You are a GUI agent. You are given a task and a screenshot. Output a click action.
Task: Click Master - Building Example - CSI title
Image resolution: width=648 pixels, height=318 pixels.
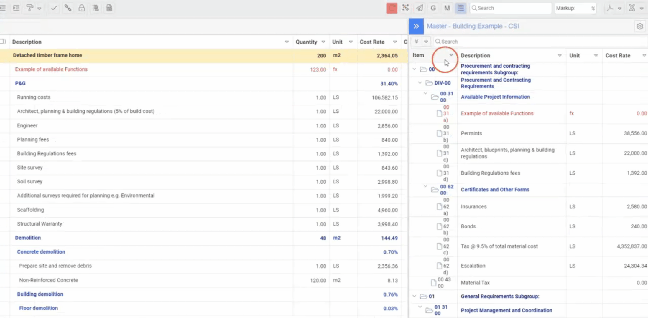(473, 26)
